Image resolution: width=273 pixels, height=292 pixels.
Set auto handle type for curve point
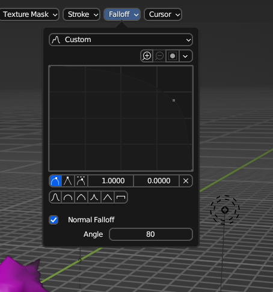click(55, 181)
